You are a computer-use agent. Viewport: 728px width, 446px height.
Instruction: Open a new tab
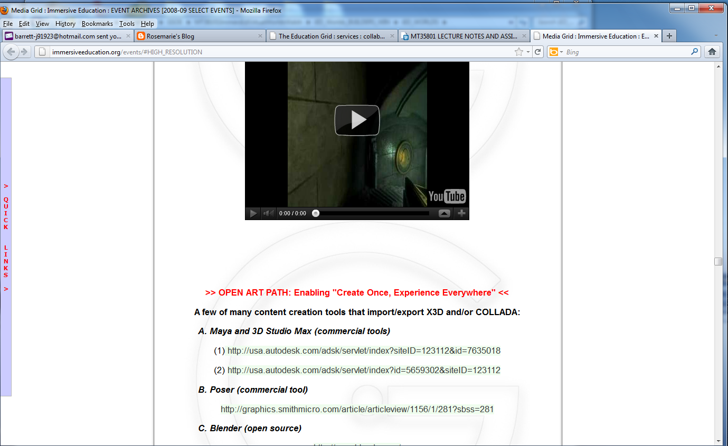click(x=669, y=36)
